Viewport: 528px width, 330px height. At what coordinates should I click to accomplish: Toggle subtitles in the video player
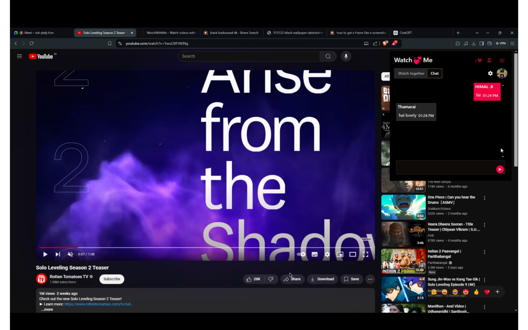point(314,255)
